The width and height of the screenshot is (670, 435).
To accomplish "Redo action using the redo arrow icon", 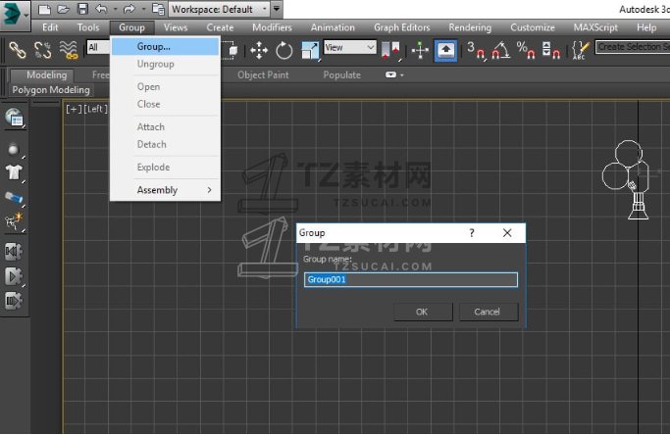I will coord(129,9).
